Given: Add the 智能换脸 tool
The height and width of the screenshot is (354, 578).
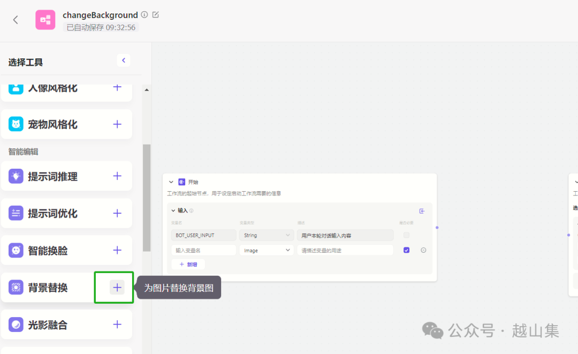Looking at the screenshot, I should (117, 251).
